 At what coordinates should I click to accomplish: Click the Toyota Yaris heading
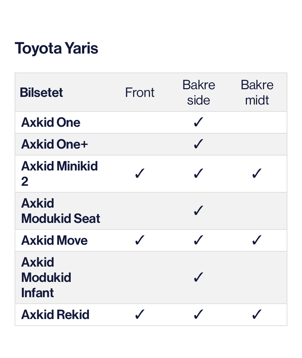click(x=57, y=48)
